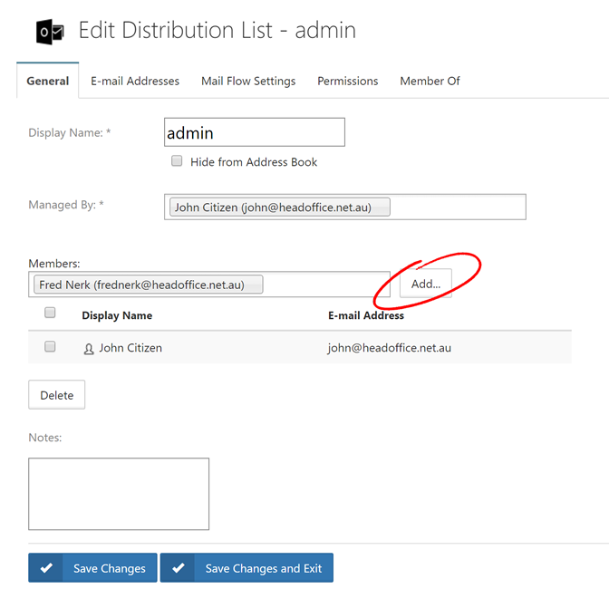Check the John Citizen row checkbox
Screen dimensions: 609x608
[x=50, y=346]
